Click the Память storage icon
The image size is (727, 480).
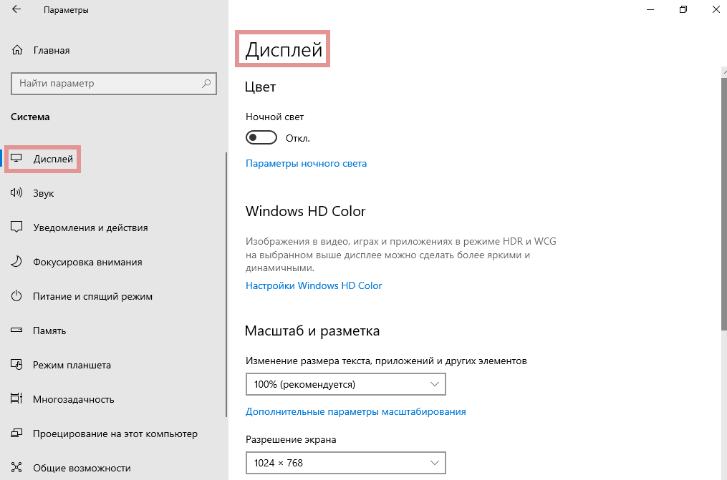pos(17,330)
